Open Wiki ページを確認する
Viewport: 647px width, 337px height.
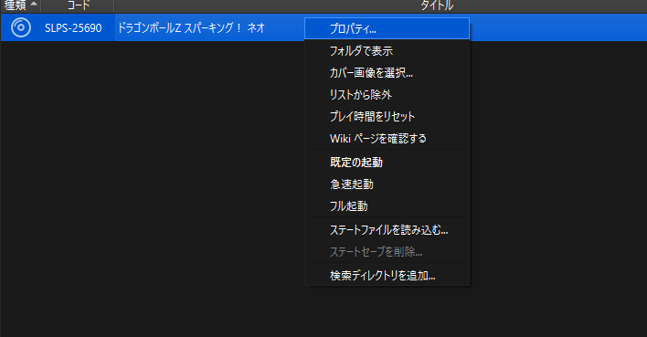pyautogui.click(x=387, y=138)
